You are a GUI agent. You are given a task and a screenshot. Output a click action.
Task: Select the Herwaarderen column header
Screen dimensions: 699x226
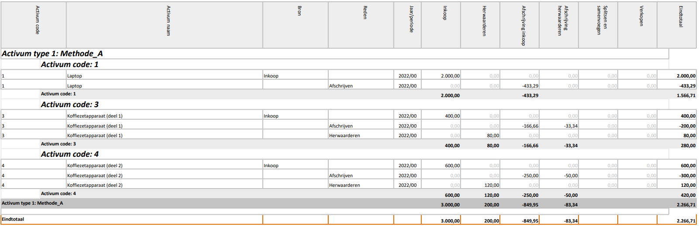pyautogui.click(x=484, y=21)
